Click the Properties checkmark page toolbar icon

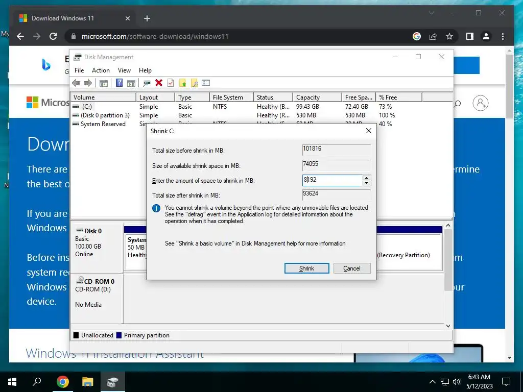[171, 83]
